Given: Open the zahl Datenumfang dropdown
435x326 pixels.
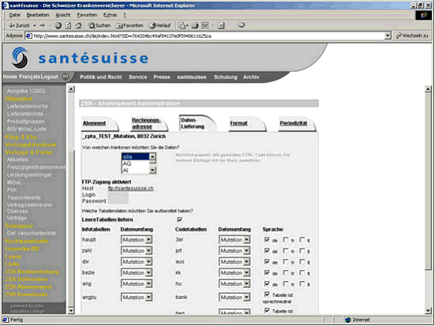Looking at the screenshot, I should tap(137, 251).
